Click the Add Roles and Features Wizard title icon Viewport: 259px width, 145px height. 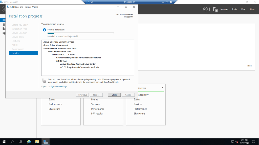8,7
